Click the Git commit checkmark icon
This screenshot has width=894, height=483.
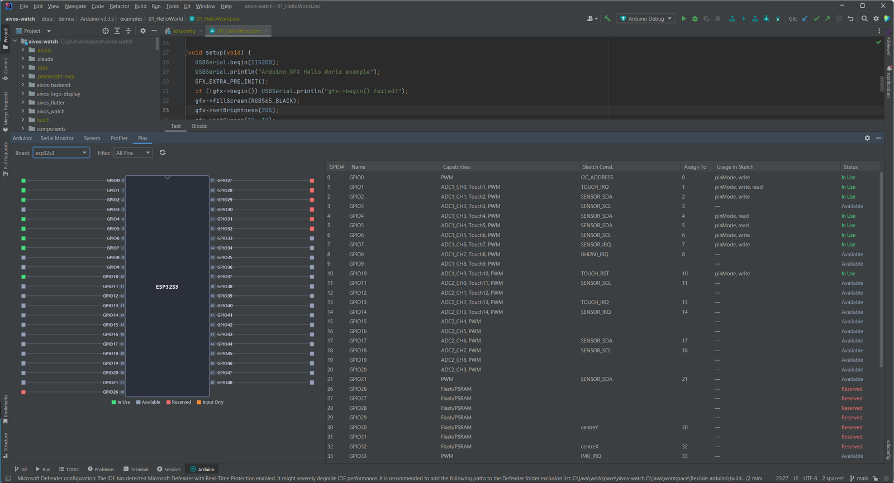point(816,18)
